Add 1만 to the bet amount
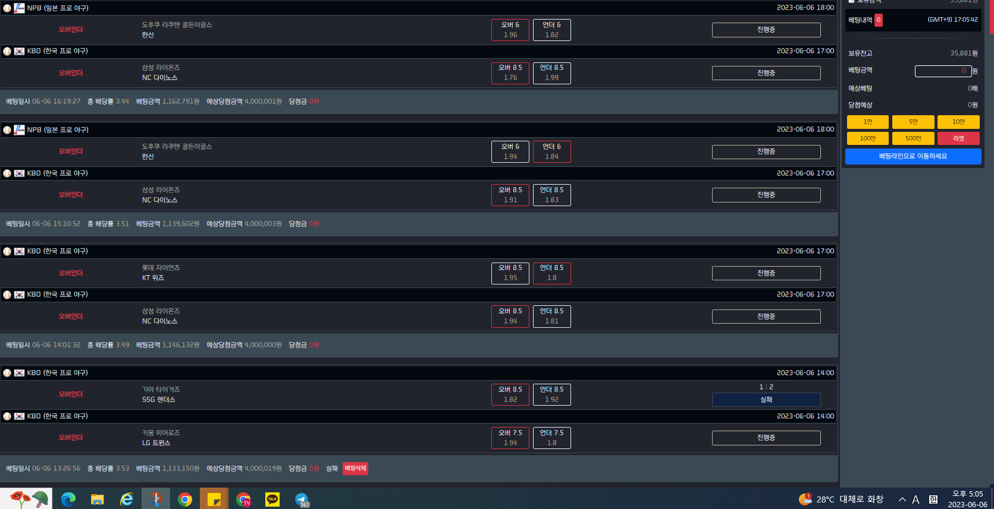This screenshot has height=509, width=994. click(868, 122)
